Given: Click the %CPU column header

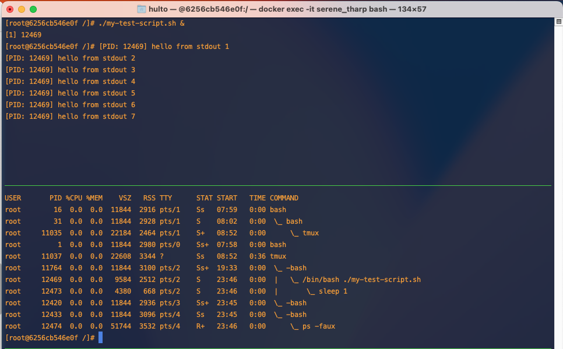Looking at the screenshot, I should [74, 198].
